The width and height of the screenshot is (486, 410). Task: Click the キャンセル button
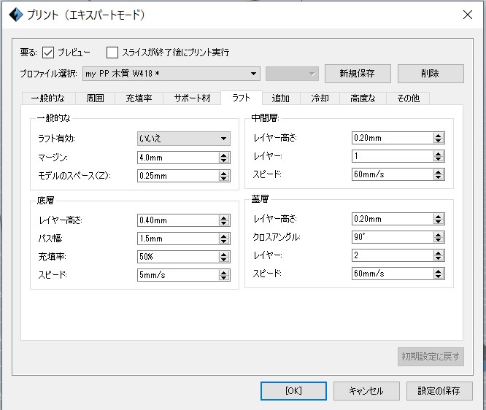click(366, 391)
